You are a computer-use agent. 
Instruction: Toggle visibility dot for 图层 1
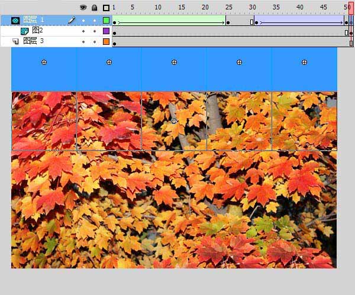point(83,21)
